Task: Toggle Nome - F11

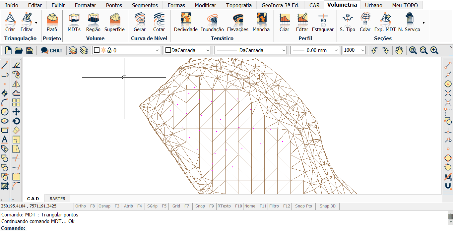Action: click(255, 206)
